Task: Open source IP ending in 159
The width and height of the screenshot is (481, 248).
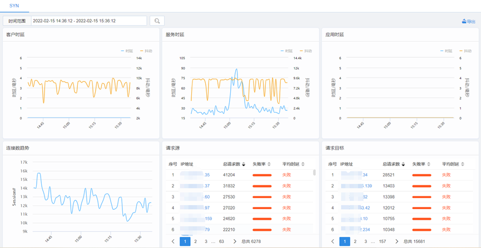Action: tap(208, 219)
